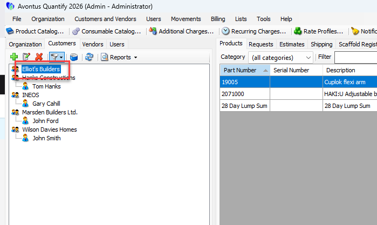Open Additional Charges from the toolbar
Viewport: 377px width, 225px height.
[x=181, y=31]
